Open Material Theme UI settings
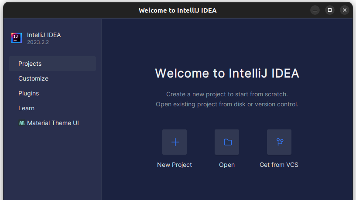Image resolution: width=356 pixels, height=200 pixels. tap(52, 123)
